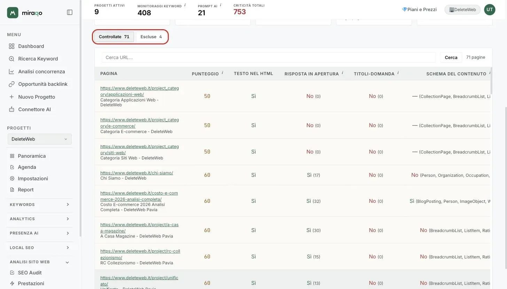Click the info icon next to Monitoraggi Keyword
The height and width of the screenshot is (289, 507).
tap(185, 5)
